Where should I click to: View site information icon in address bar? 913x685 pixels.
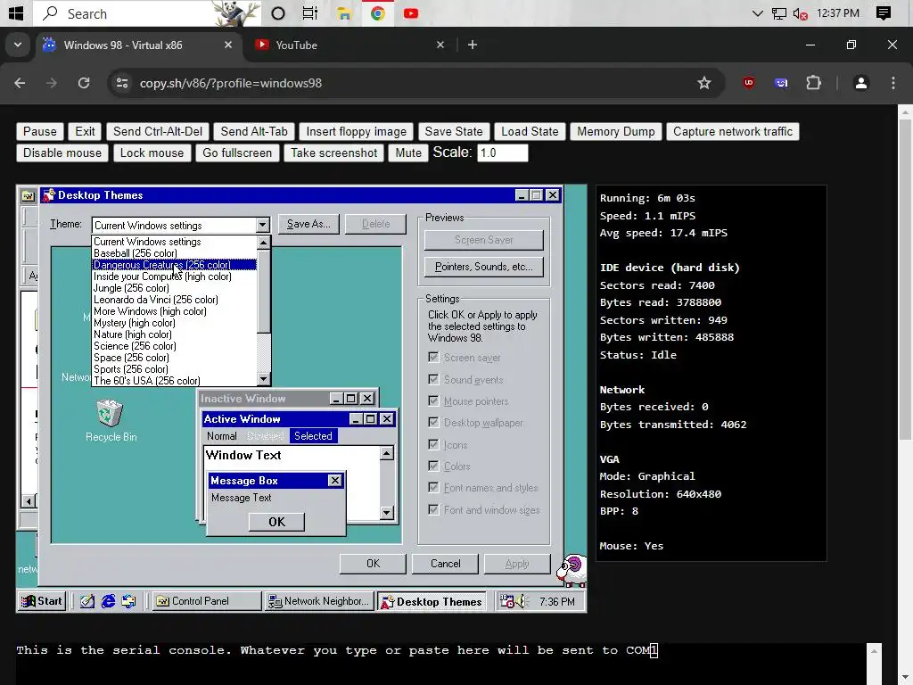tap(121, 83)
